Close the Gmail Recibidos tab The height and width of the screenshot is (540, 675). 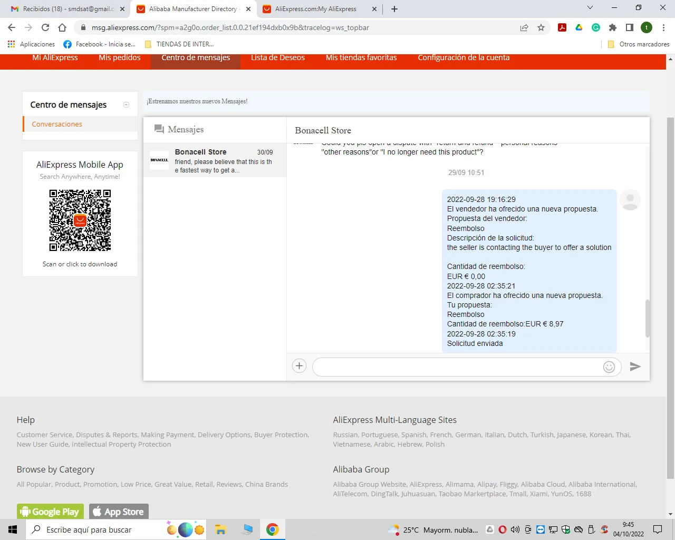pos(122,9)
